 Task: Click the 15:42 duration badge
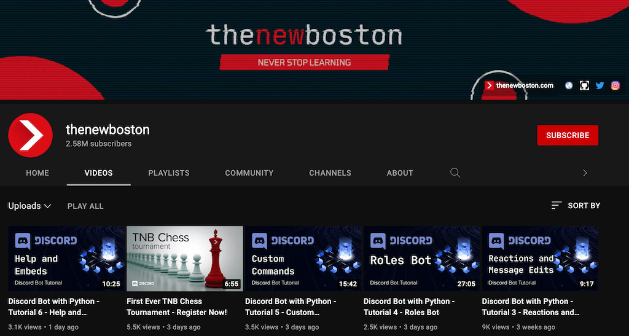(348, 284)
